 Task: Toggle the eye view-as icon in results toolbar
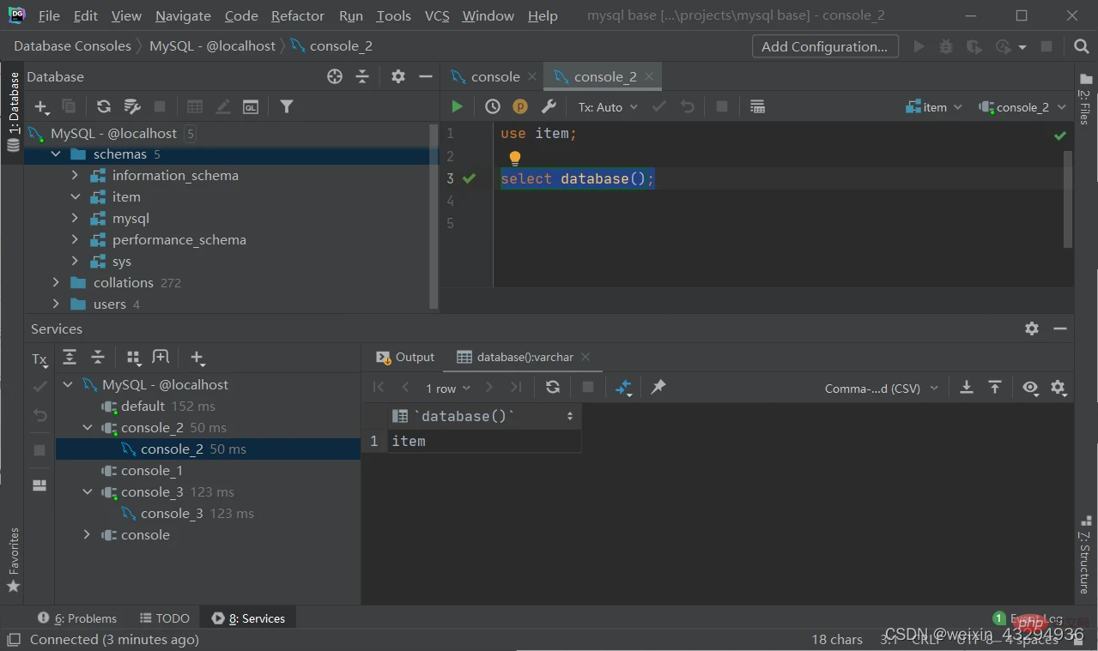1030,388
